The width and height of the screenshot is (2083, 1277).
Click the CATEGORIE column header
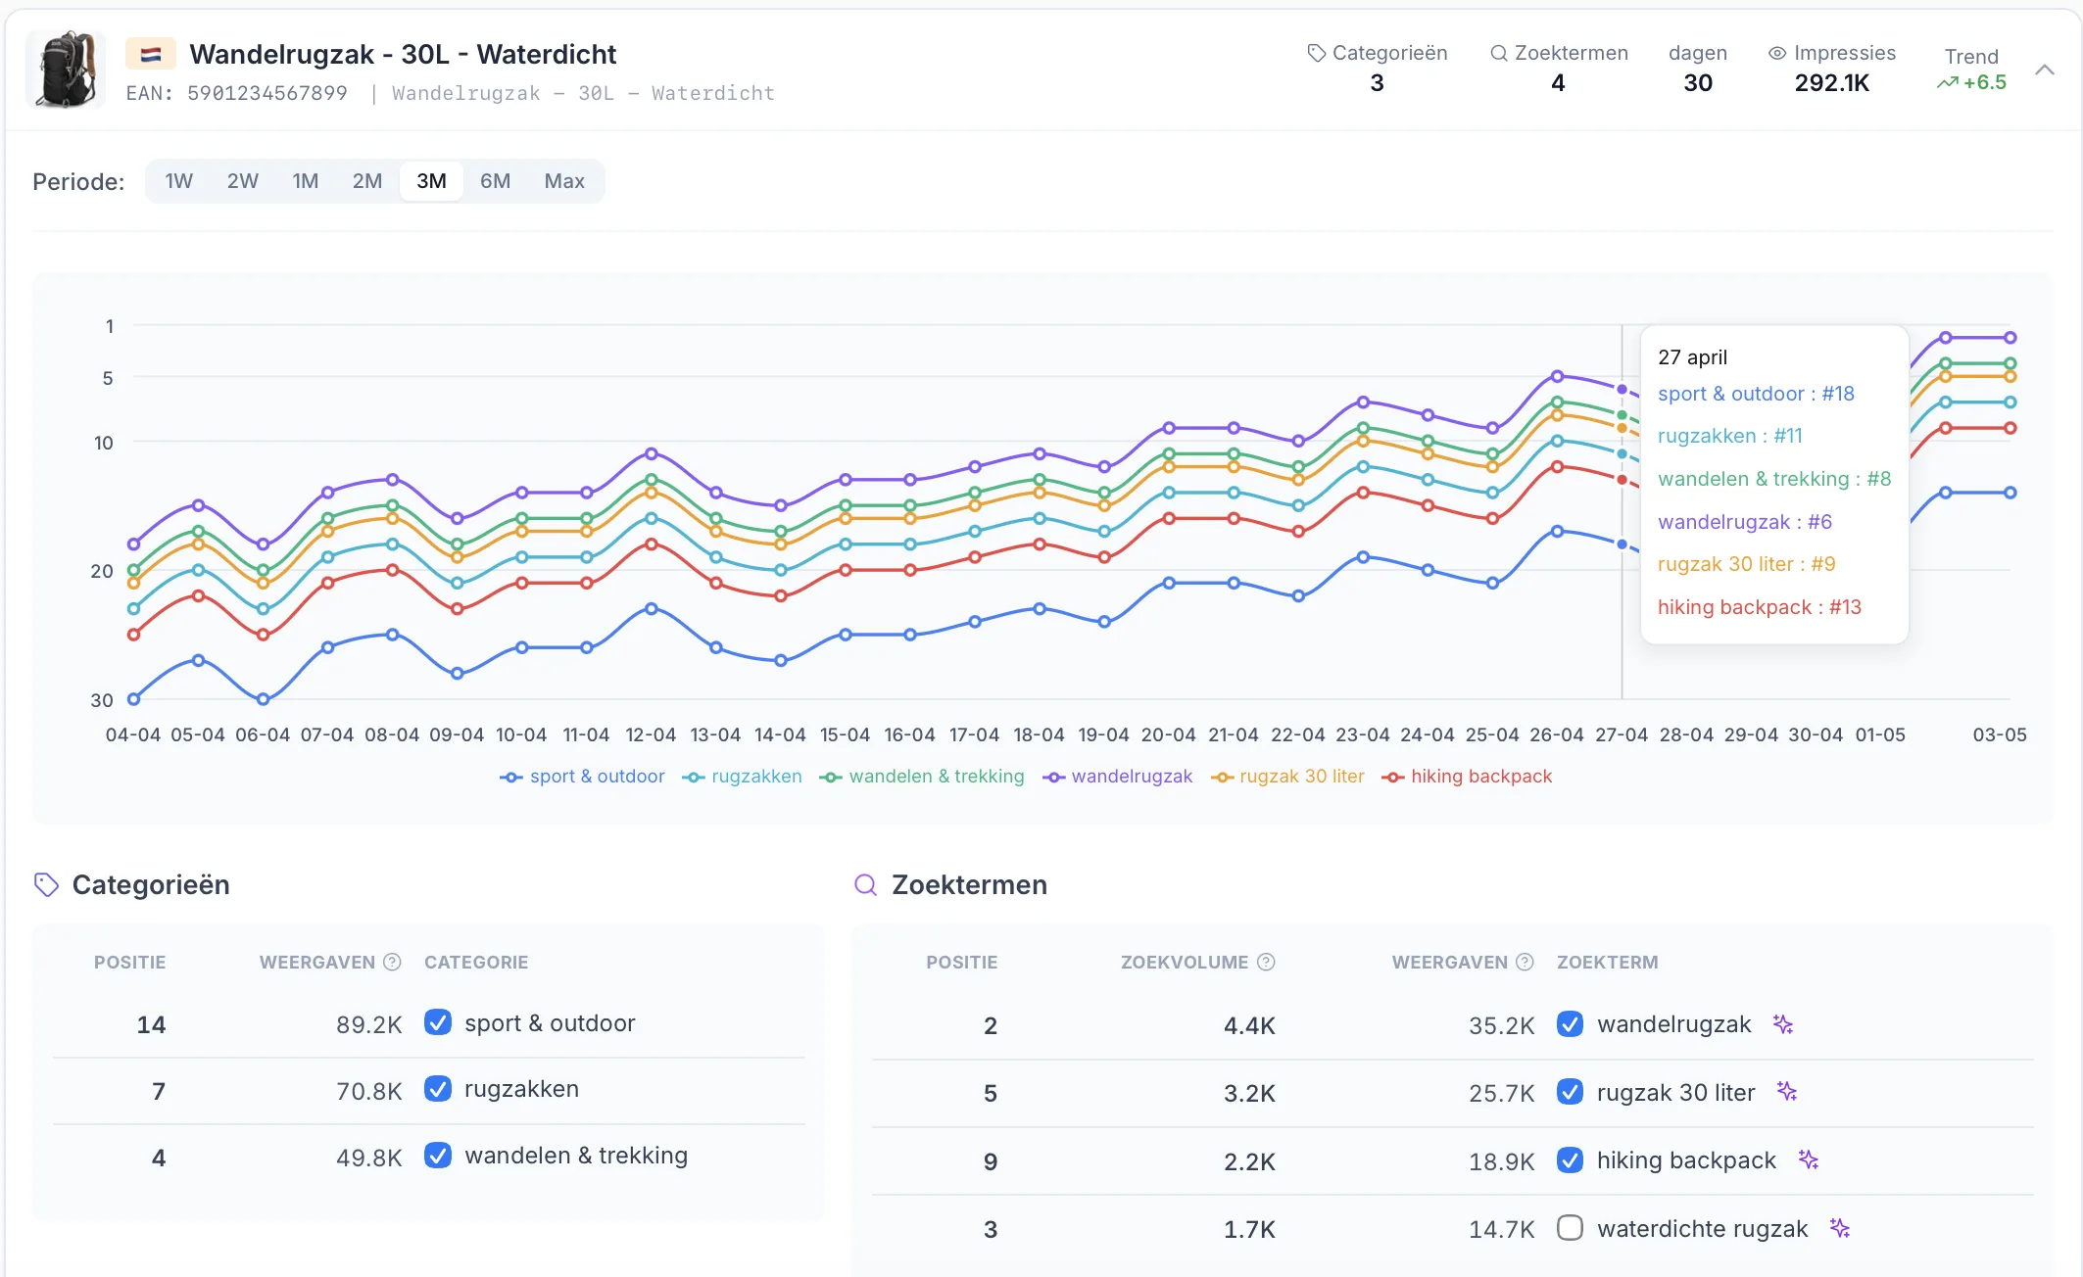(x=476, y=962)
